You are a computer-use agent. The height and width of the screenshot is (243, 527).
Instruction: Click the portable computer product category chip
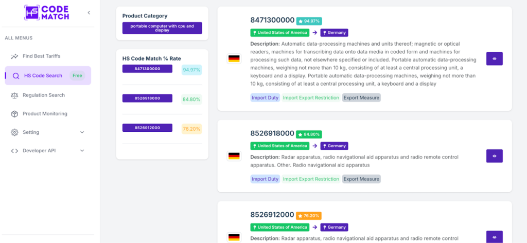162,28
